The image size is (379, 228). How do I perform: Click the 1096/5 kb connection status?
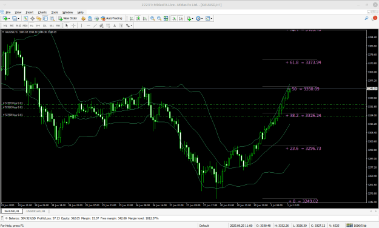pyautogui.click(x=357, y=226)
